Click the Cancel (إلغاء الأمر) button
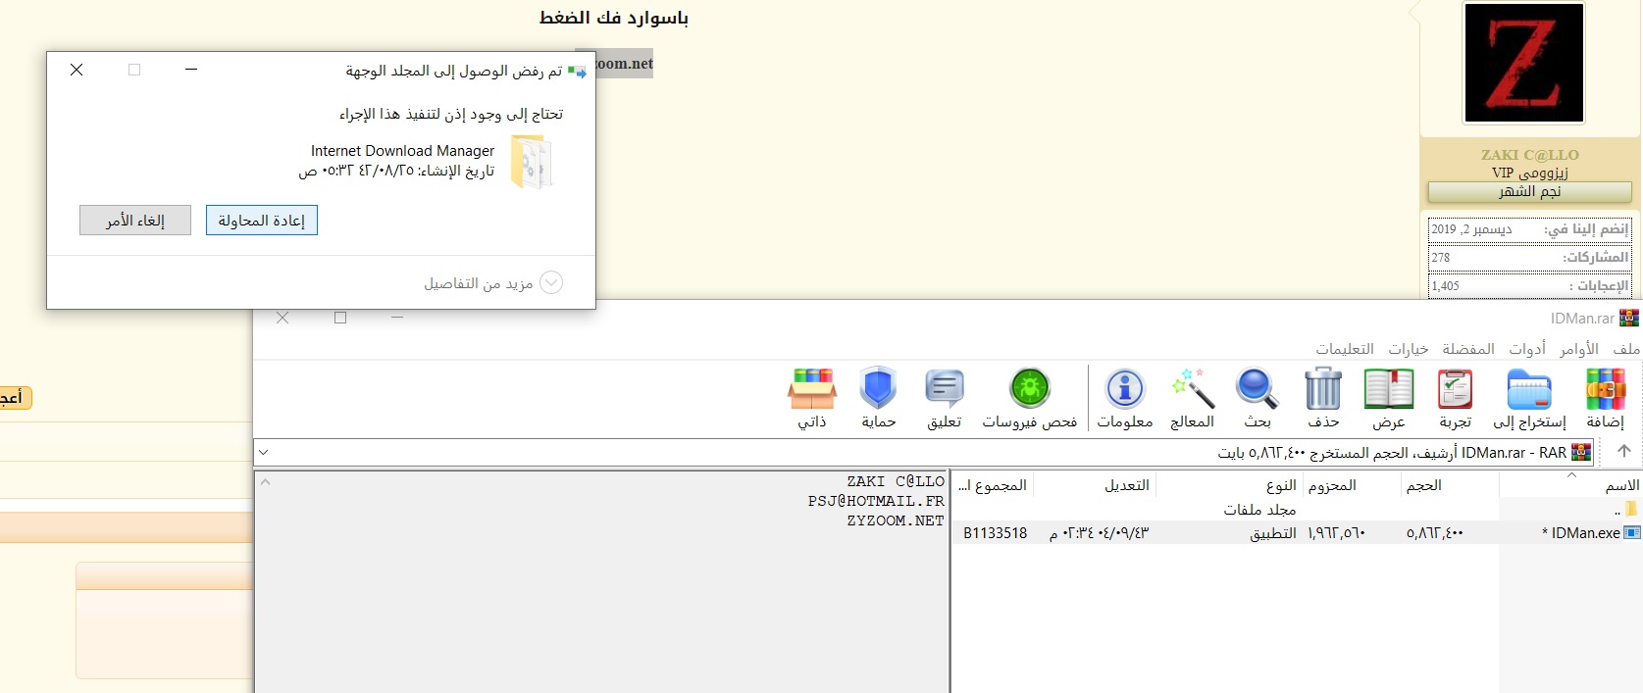Screen dimensions: 1643x693 click(135, 221)
